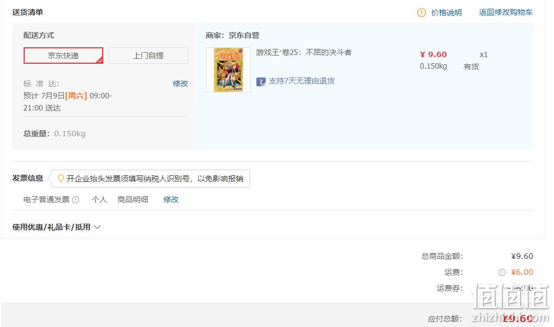
Task: Select 上门自提 pickup option
Action: tap(148, 56)
